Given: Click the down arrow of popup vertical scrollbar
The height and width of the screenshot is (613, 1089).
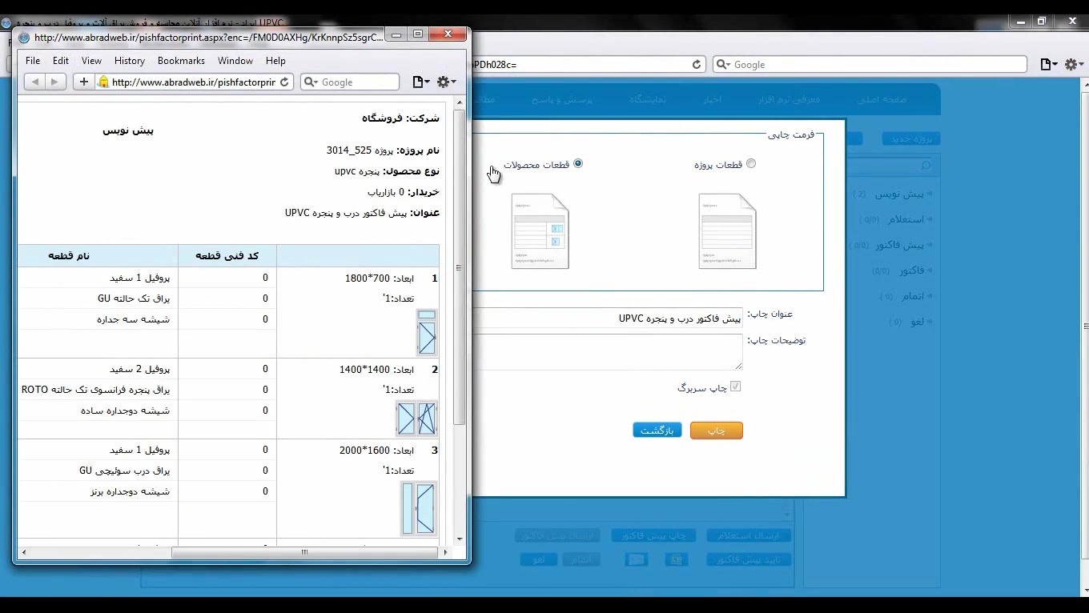Looking at the screenshot, I should tap(460, 539).
